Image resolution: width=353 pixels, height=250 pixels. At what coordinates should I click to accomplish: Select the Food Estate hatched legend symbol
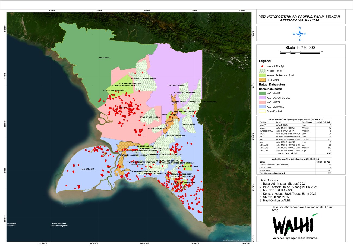point(263,80)
